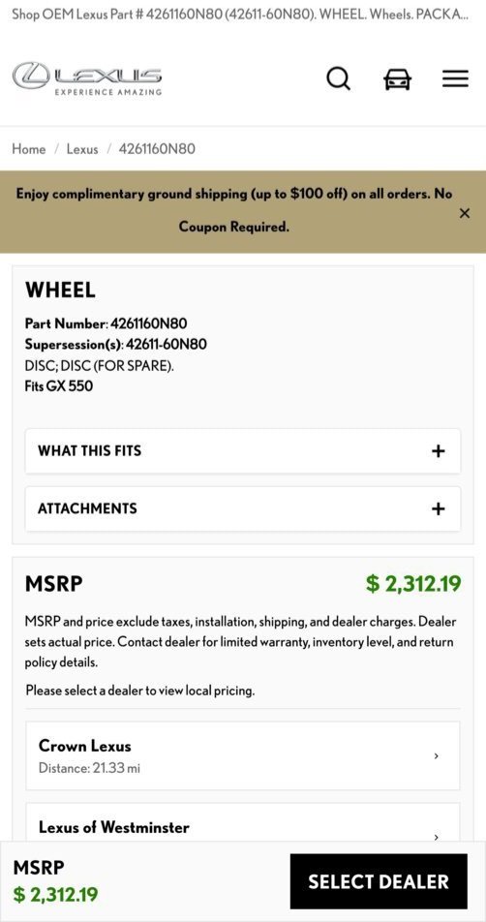Expand the ATTACHMENTS section
Viewport: 486px width, 922px height.
coord(243,508)
